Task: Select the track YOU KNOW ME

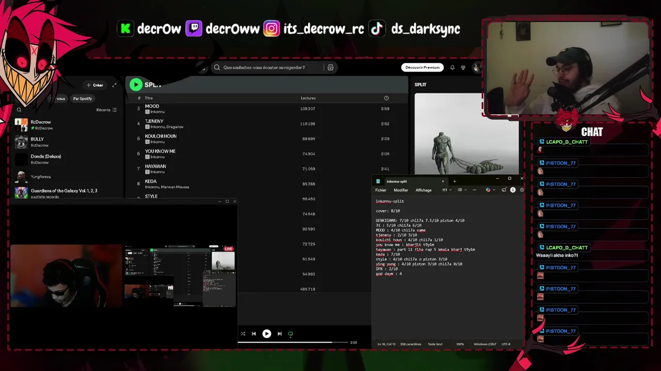Action: point(160,151)
